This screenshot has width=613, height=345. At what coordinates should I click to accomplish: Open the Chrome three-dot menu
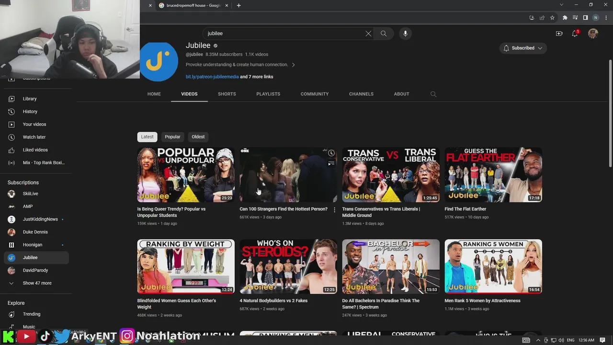(x=606, y=18)
